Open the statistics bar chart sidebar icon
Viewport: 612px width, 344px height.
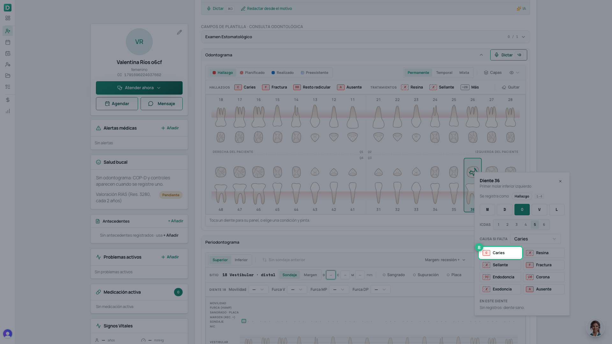tap(8, 111)
